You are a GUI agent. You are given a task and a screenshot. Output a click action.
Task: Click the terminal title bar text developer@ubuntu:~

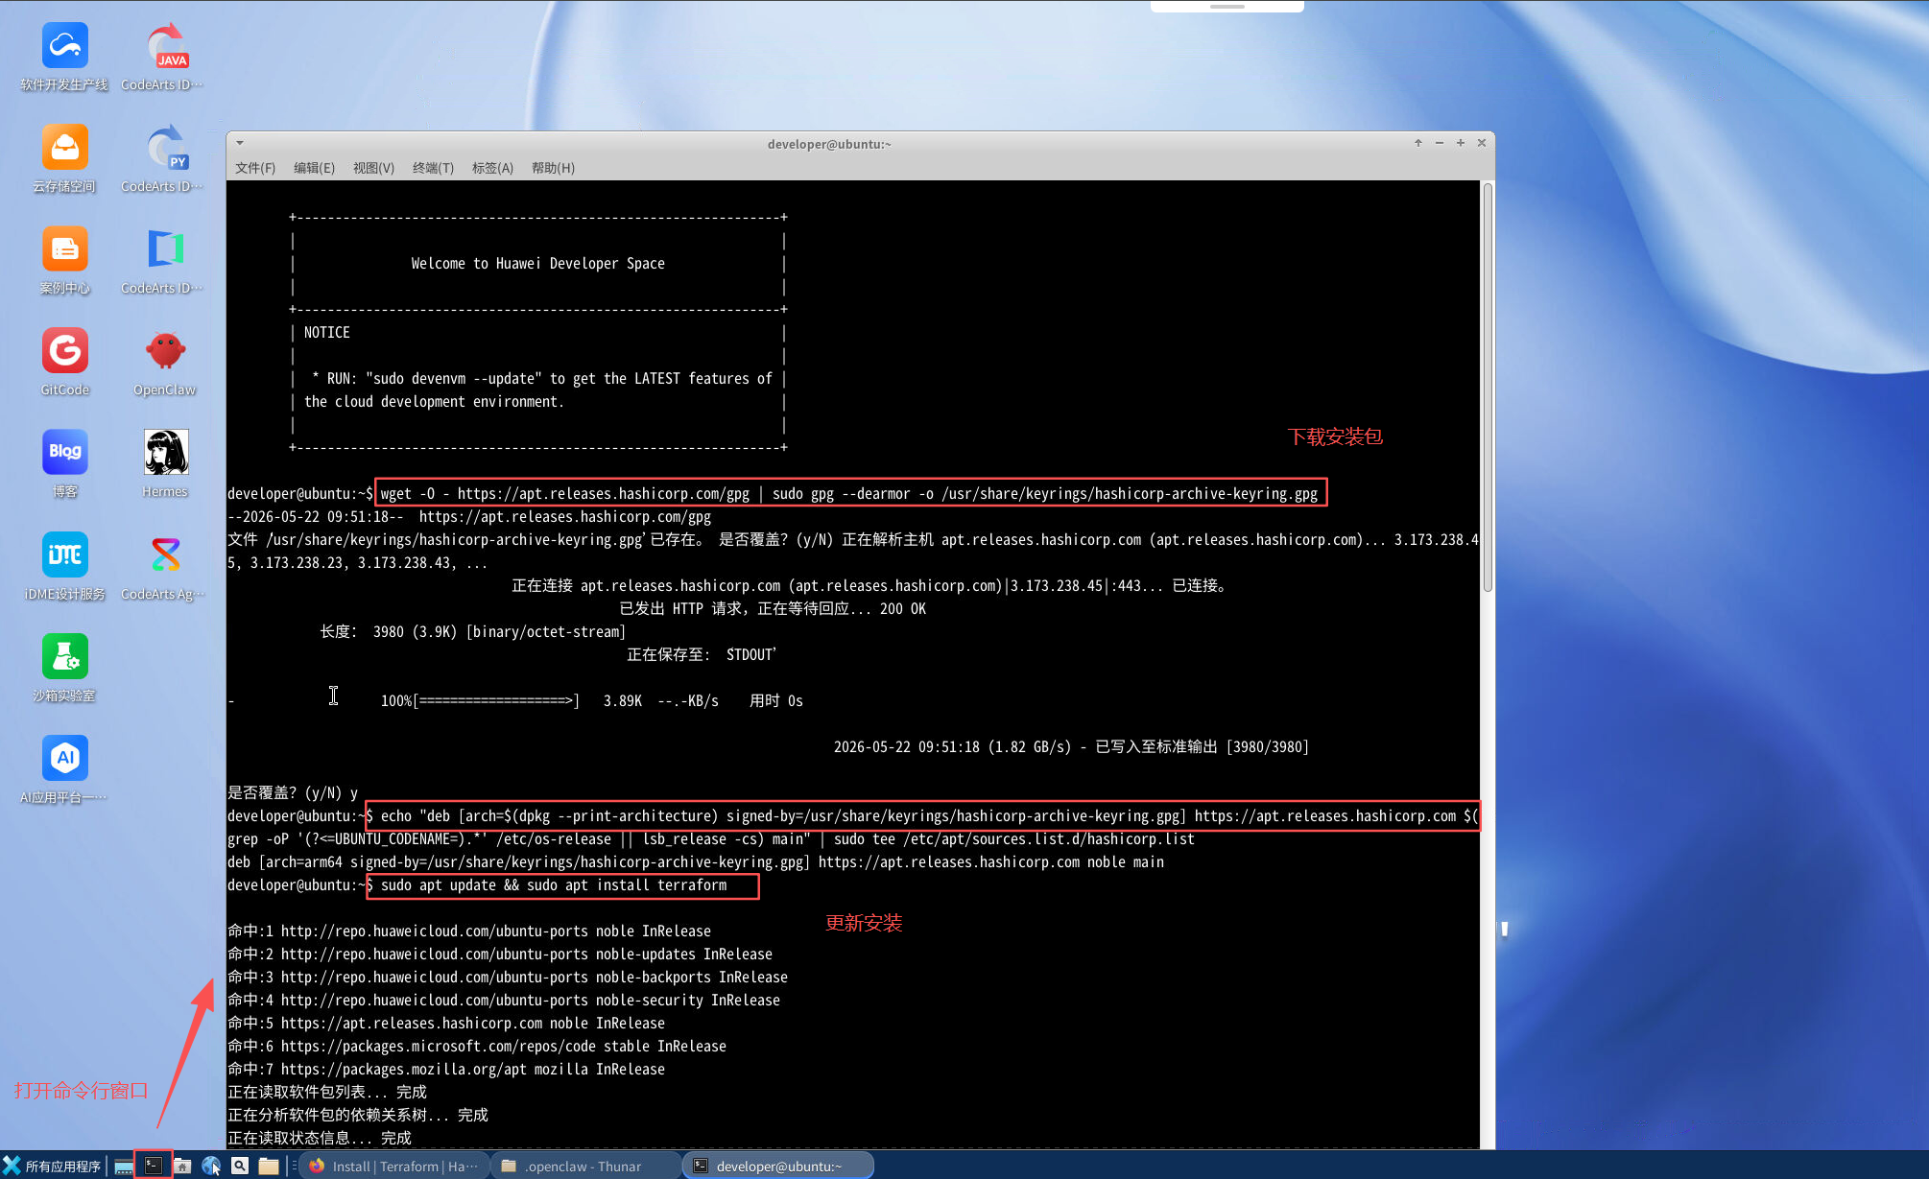tap(829, 144)
